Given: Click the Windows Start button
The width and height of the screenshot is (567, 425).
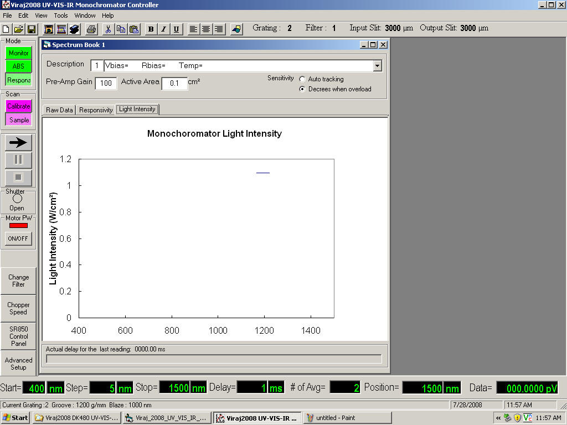Looking at the screenshot, I should [x=15, y=418].
